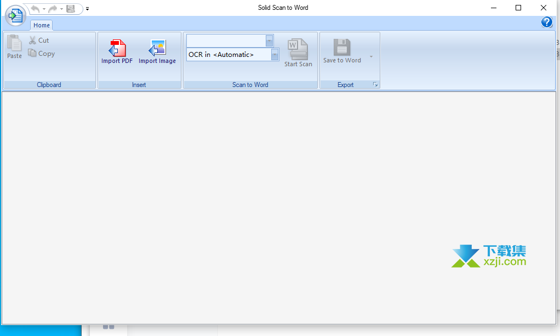The image size is (560, 336).
Task: Click the Copy button
Action: tap(42, 54)
